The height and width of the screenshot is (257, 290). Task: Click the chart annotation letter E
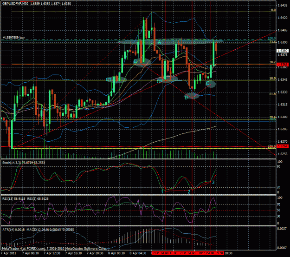click(207, 83)
